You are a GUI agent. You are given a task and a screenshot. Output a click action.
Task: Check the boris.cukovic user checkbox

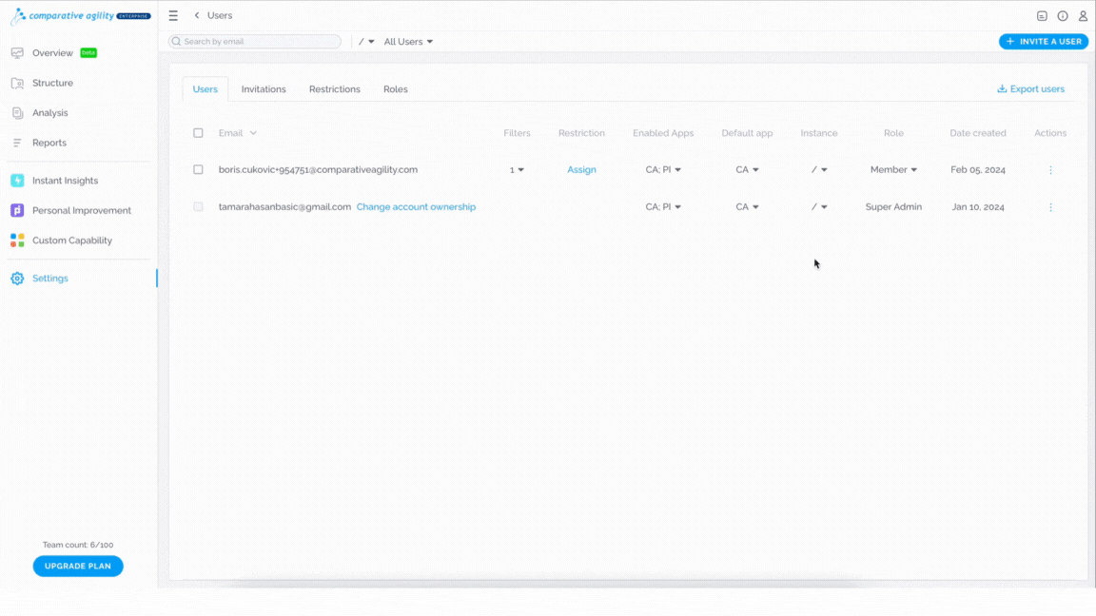click(x=199, y=170)
